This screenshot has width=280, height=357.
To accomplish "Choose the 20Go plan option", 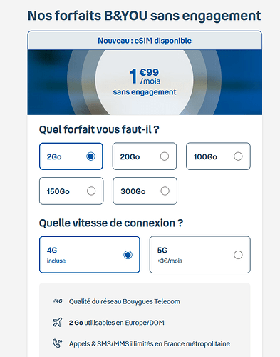I will tap(145, 156).
